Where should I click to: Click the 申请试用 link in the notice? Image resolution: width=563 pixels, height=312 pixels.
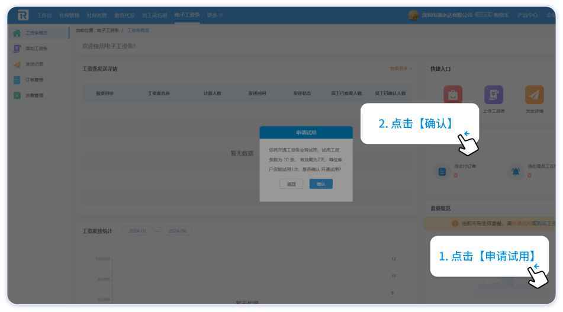tap(522, 223)
